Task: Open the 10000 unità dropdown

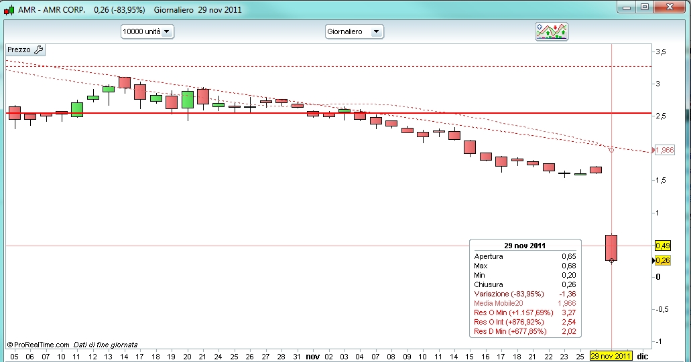Action: pyautogui.click(x=147, y=31)
